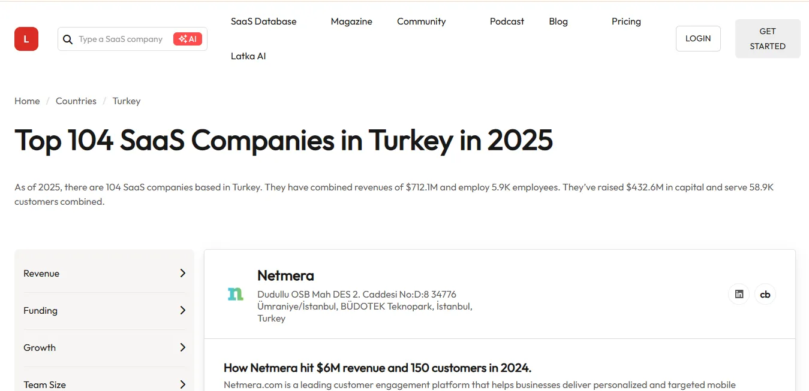Image resolution: width=809 pixels, height=391 pixels.
Task: Go to the Countries breadcrumb
Action: (76, 101)
